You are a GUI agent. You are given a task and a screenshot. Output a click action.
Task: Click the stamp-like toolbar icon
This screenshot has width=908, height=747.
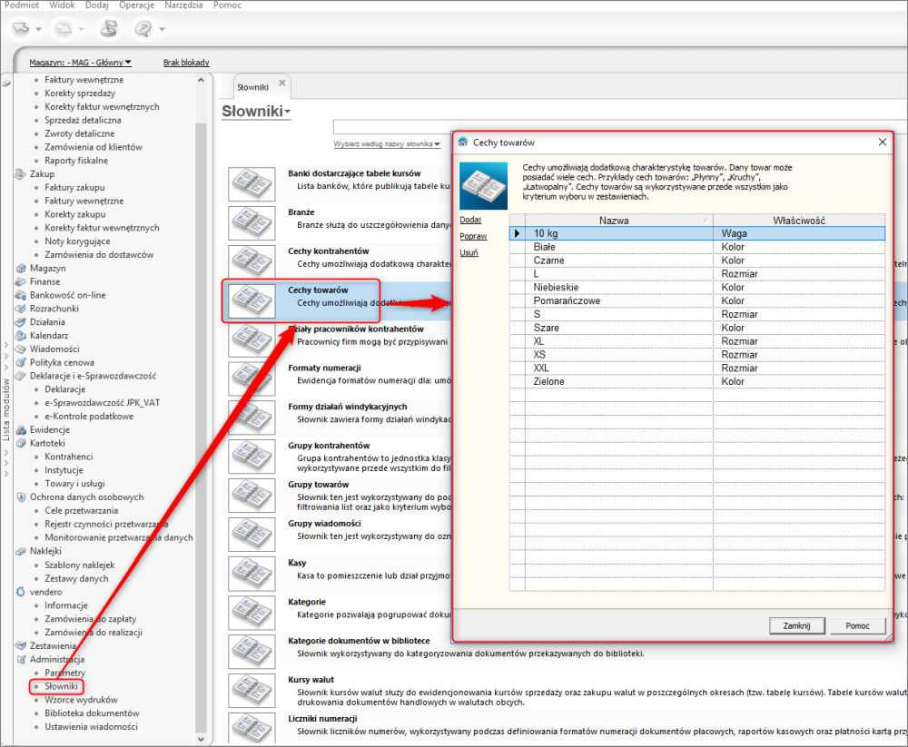(108, 28)
